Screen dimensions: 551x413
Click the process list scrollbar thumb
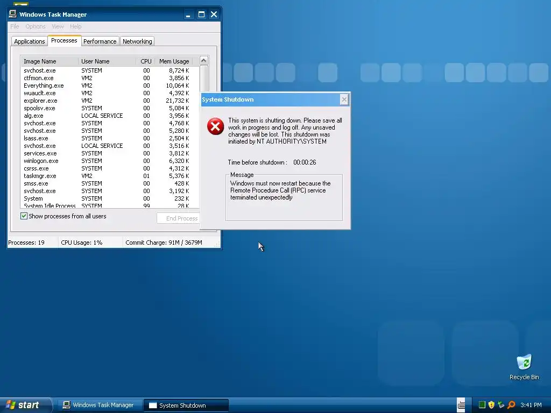204,79
